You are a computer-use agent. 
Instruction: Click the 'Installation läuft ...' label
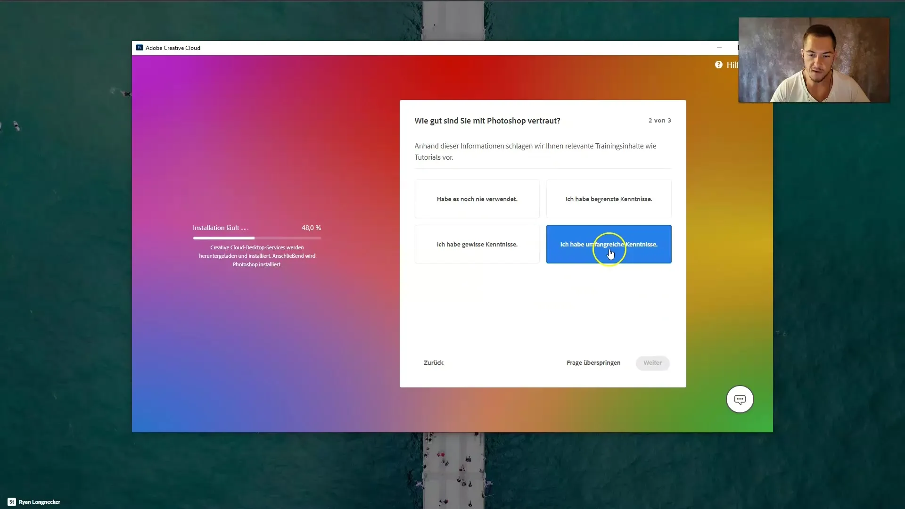point(220,228)
